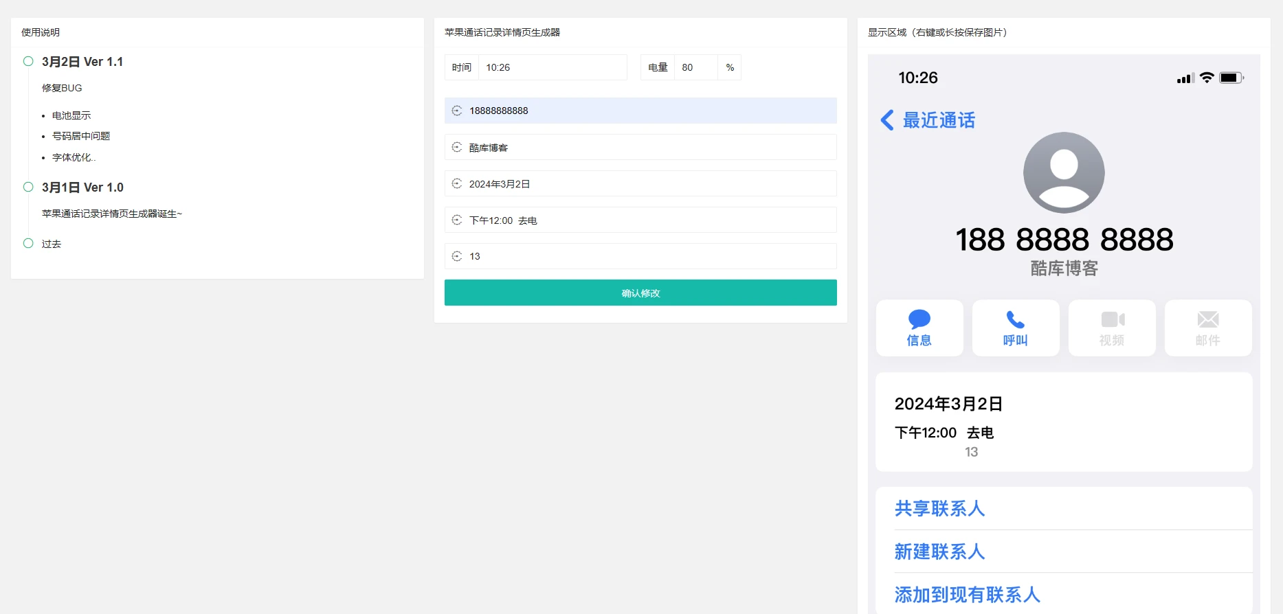Image resolution: width=1283 pixels, height=614 pixels.
Task: Click the 使用说明 panel title
Action: click(x=41, y=32)
